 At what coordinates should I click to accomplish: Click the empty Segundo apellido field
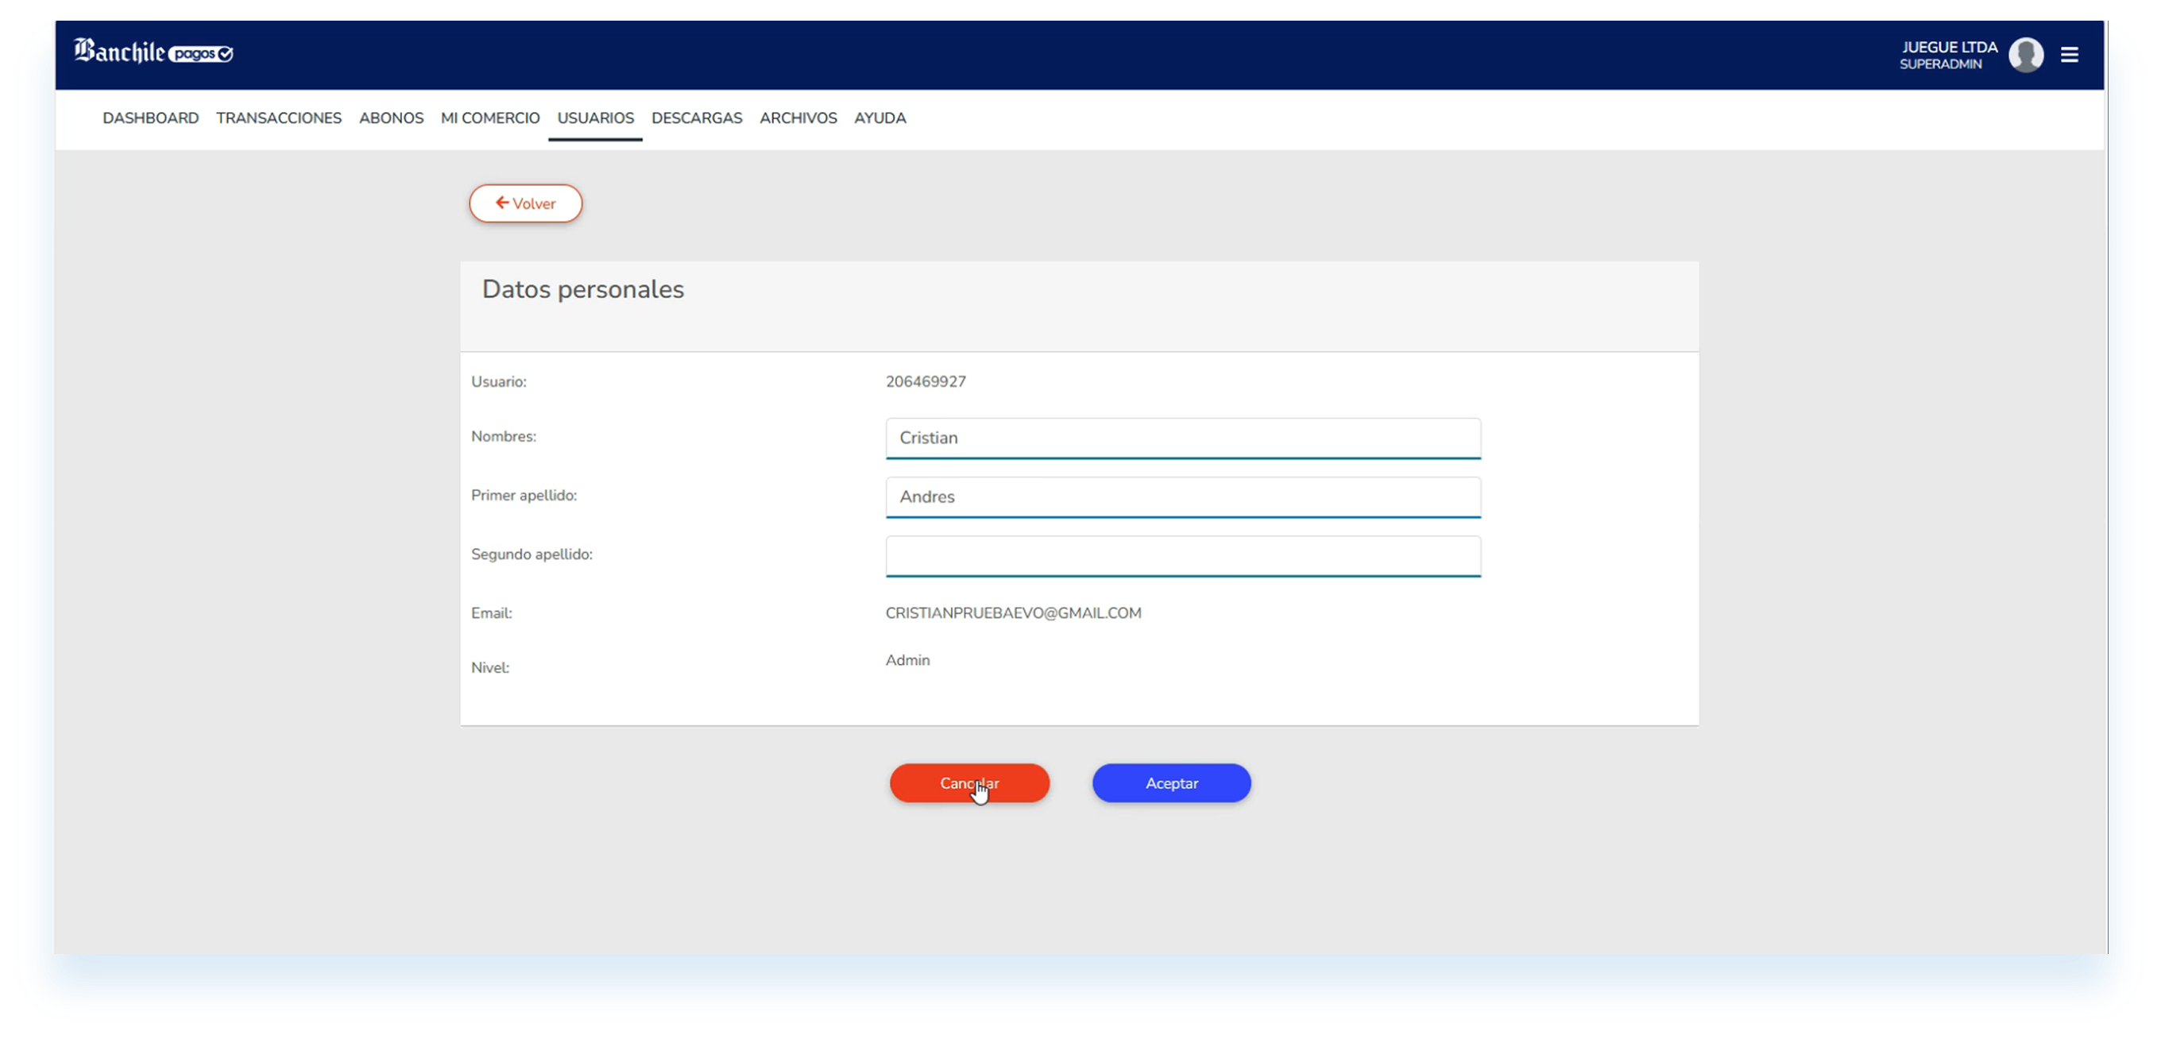click(1183, 556)
